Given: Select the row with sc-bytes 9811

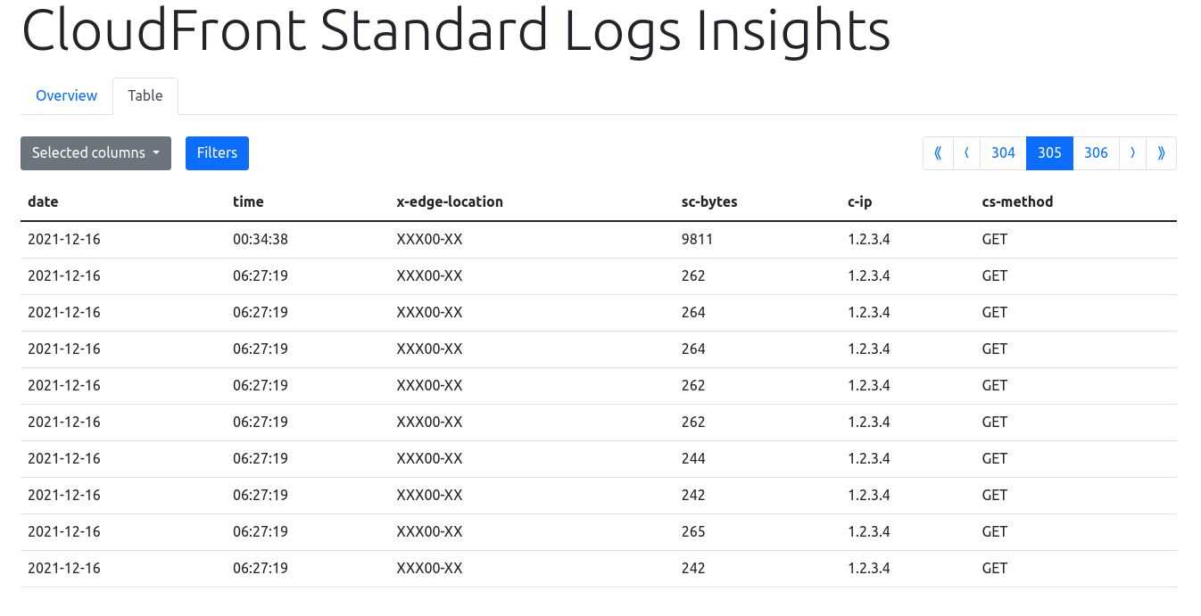Looking at the screenshot, I should (x=693, y=239).
